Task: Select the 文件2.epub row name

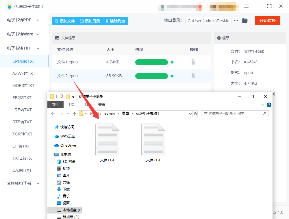Action: coord(67,76)
